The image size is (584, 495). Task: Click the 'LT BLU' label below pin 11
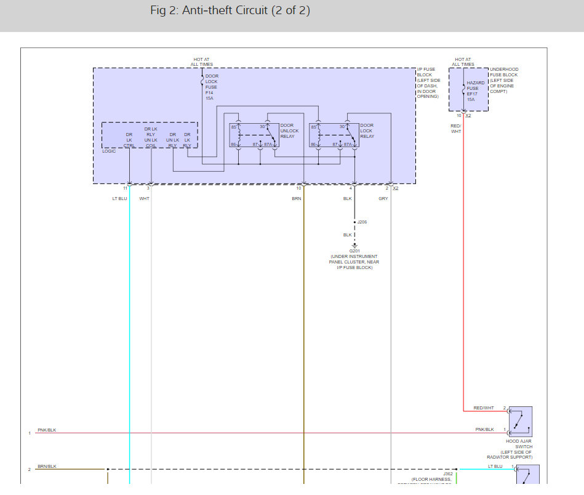point(119,199)
